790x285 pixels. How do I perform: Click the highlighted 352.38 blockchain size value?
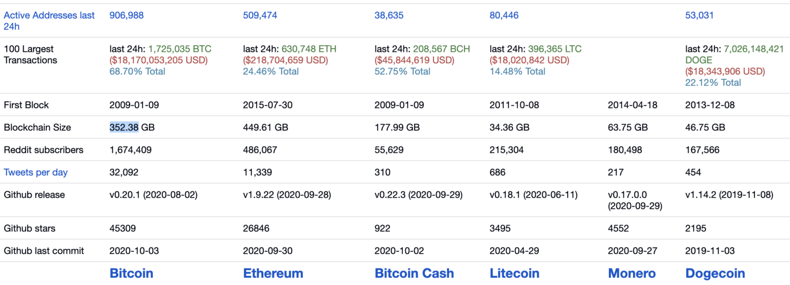(124, 127)
